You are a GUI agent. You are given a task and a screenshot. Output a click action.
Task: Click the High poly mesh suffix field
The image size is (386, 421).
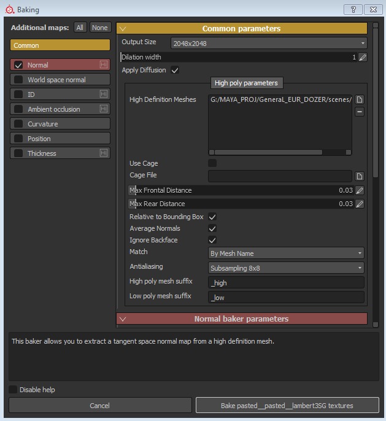(x=286, y=282)
